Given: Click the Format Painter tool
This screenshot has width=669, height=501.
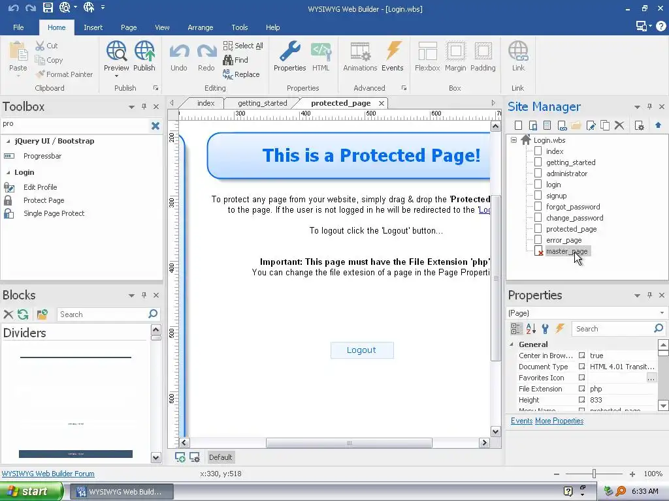Looking at the screenshot, I should (64, 74).
